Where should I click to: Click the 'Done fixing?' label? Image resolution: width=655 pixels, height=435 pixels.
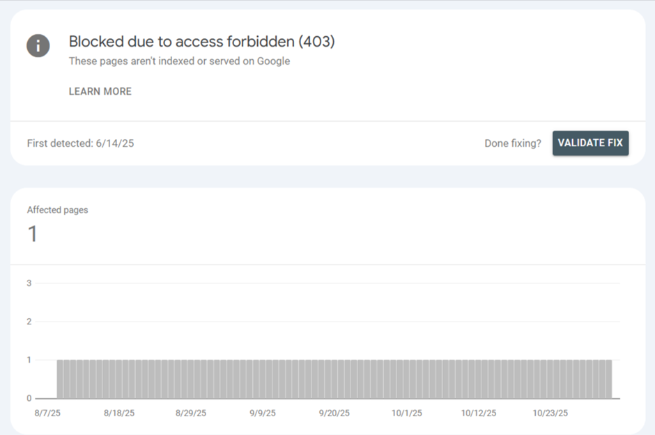[512, 143]
